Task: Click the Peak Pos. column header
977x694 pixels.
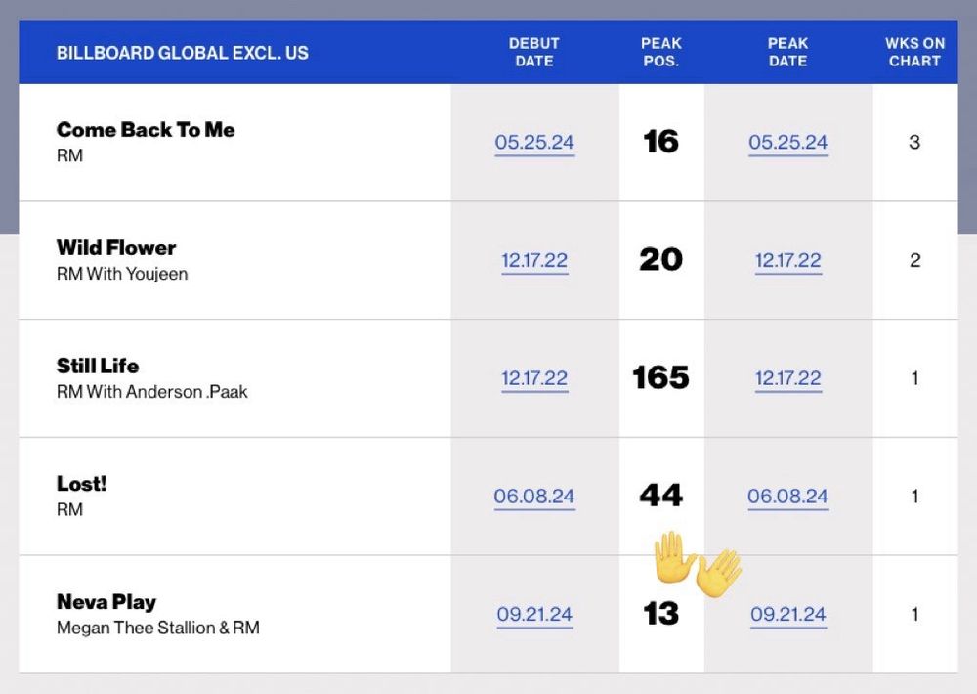Action: pos(661,53)
